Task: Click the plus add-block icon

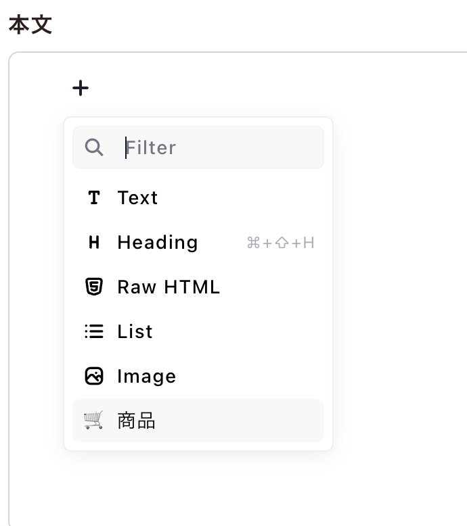Action: (81, 88)
